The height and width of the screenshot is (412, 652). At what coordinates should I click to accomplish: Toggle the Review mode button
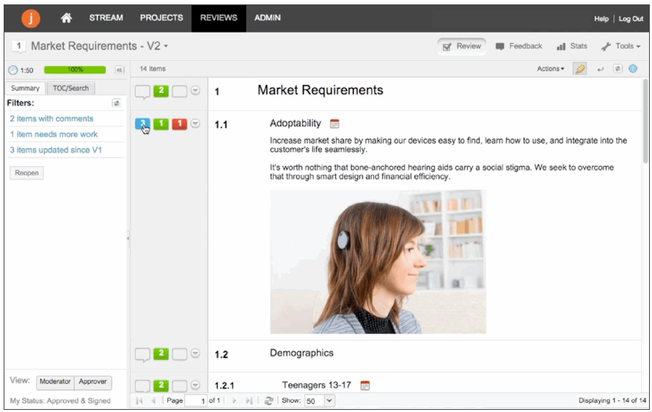(462, 46)
